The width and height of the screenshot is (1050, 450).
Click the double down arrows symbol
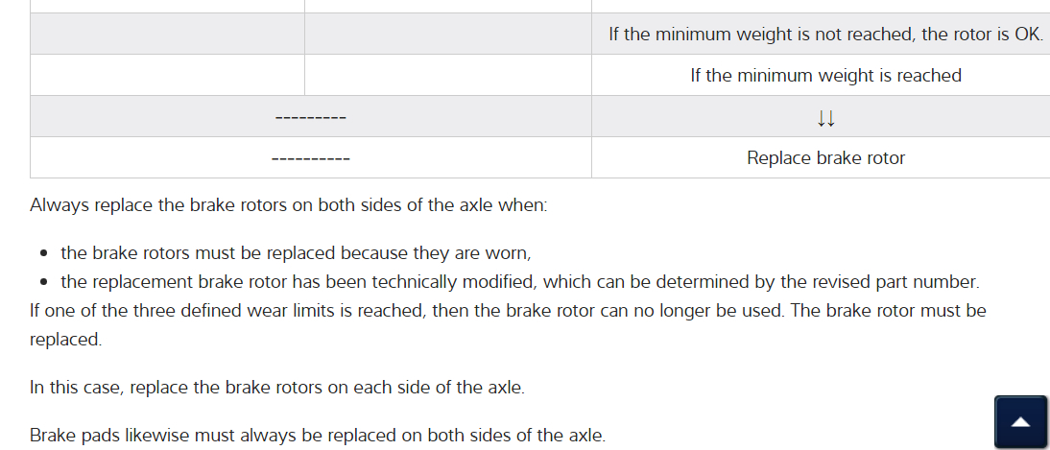click(825, 118)
